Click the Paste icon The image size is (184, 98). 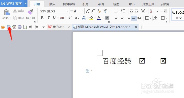(6, 12)
